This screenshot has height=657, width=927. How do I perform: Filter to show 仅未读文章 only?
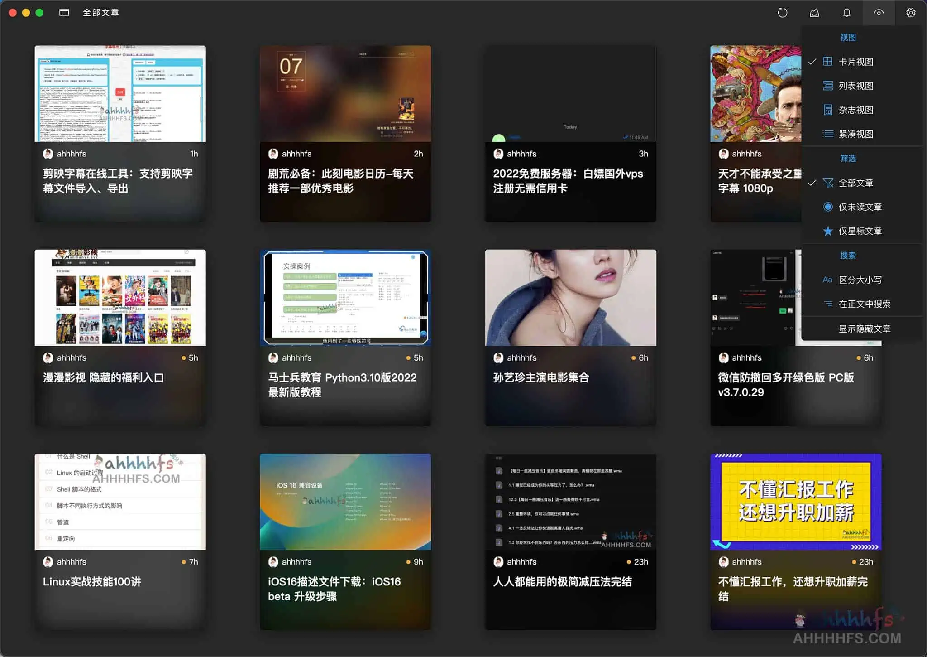pyautogui.click(x=860, y=207)
